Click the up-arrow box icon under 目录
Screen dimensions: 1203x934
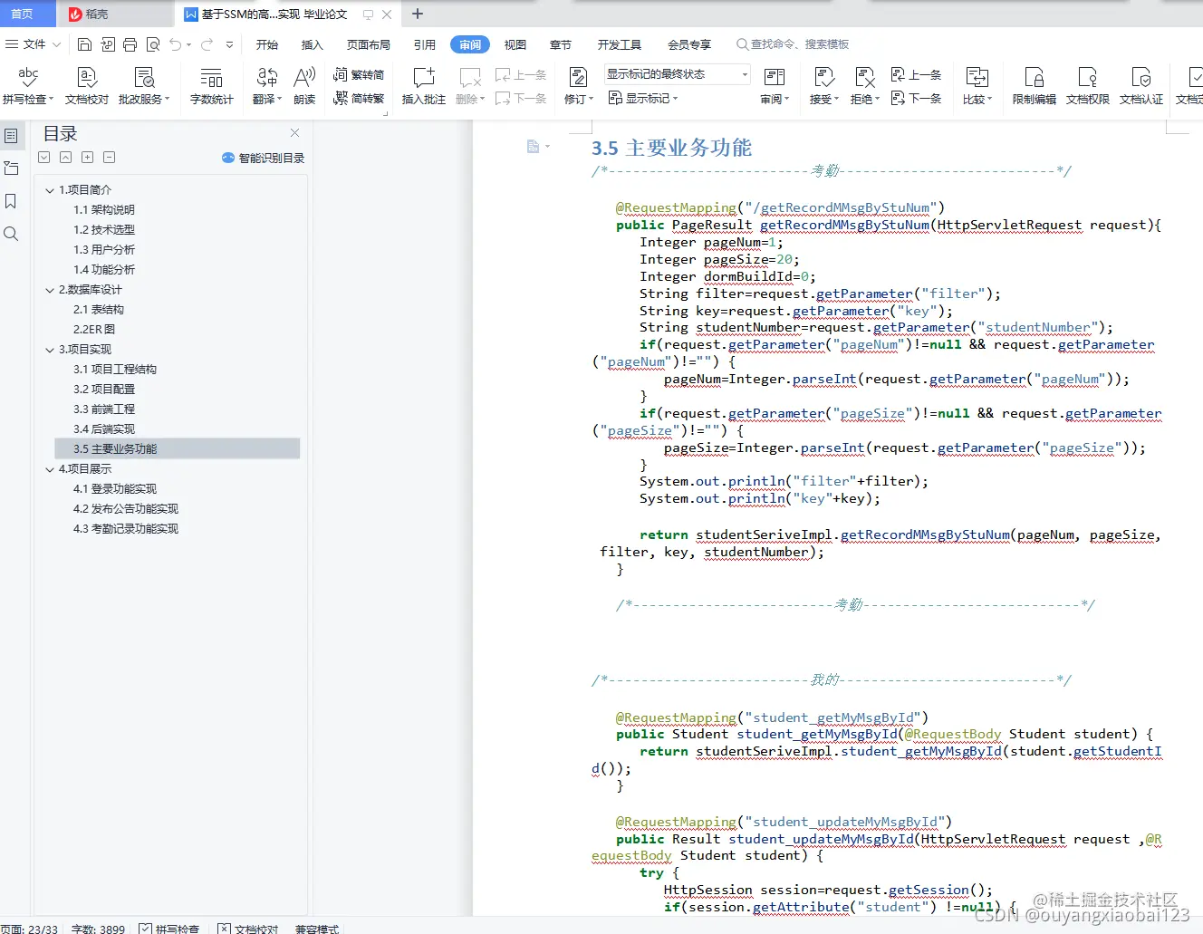click(x=65, y=158)
